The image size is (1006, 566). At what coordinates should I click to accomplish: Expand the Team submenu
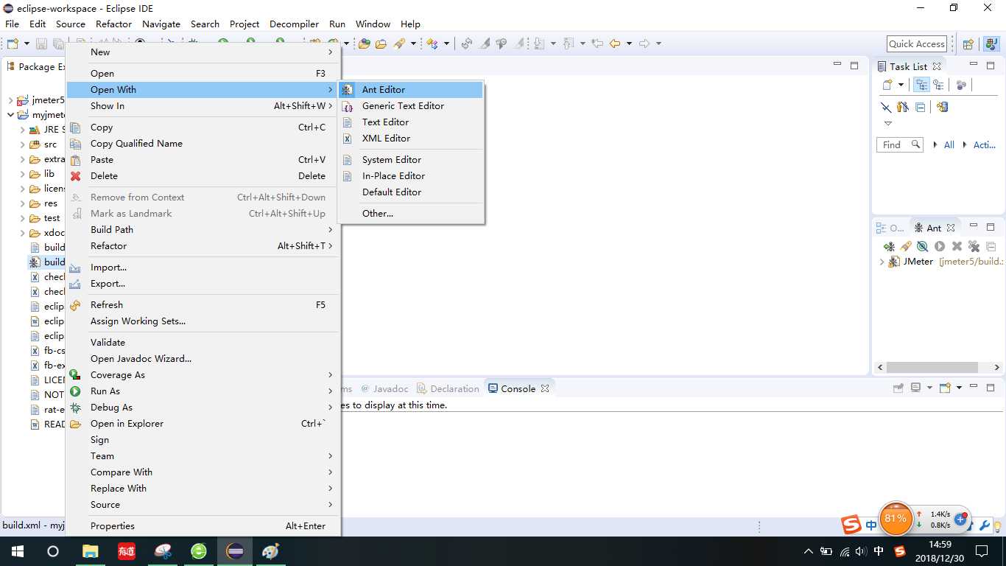(203, 455)
